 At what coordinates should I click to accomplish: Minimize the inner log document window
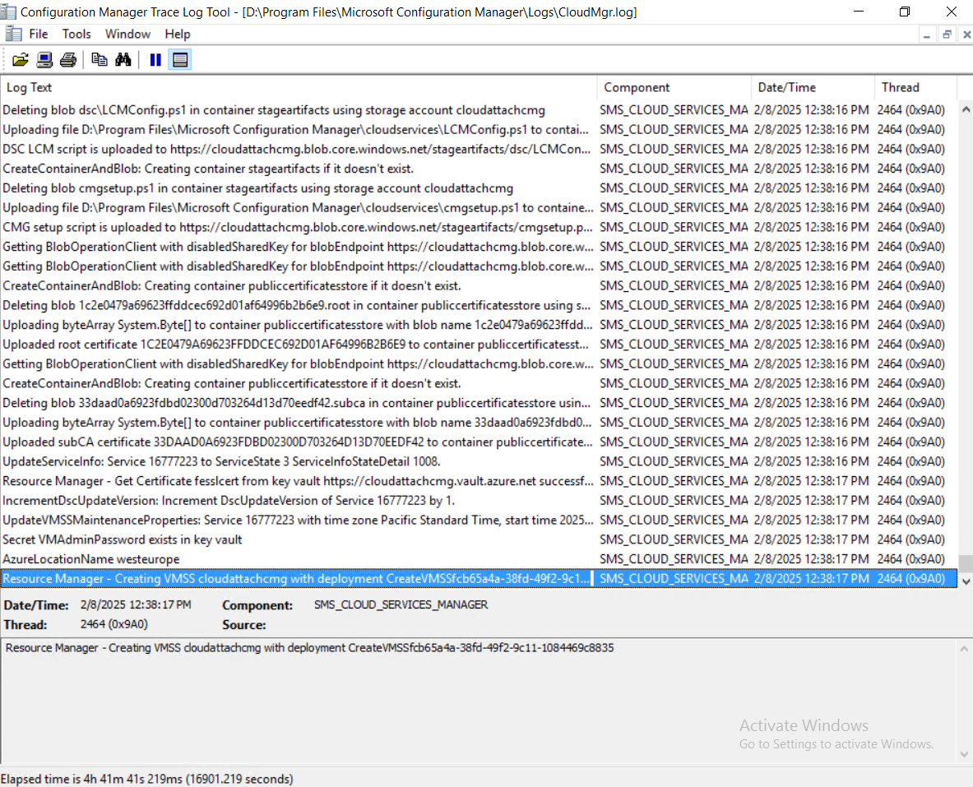[x=926, y=35]
